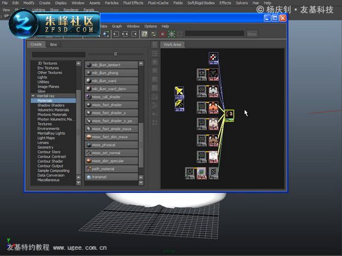Collapse the mental ray category

(x=33, y=96)
